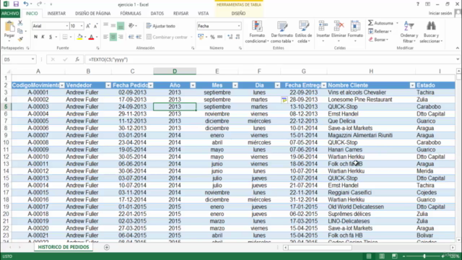Image resolution: width=462 pixels, height=260 pixels.
Task: Click the fill color bucket icon
Action: [79, 37]
